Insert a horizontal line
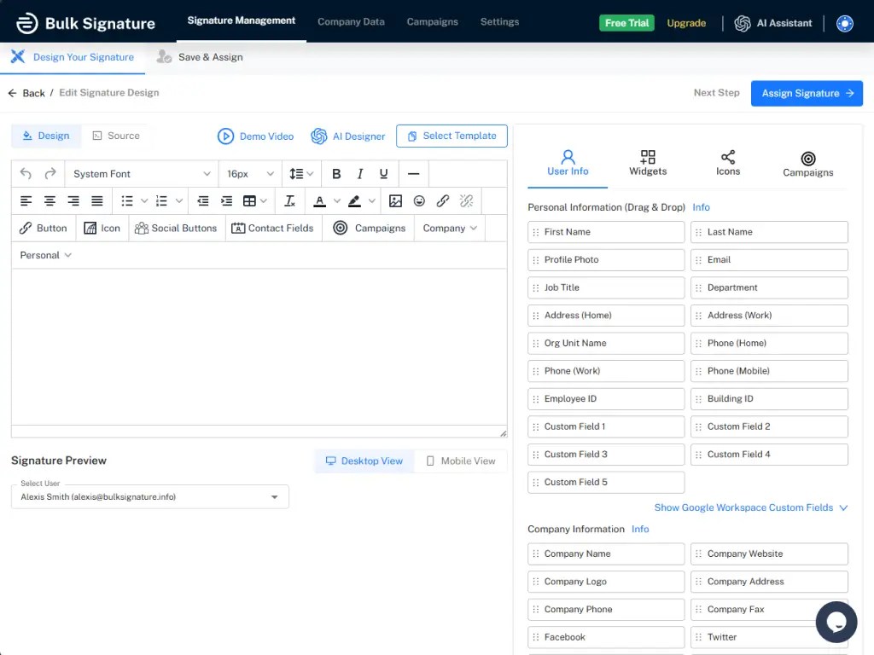874x655 pixels. (413, 174)
